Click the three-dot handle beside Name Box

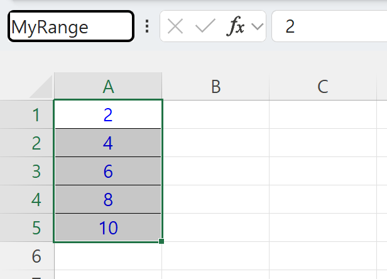click(x=147, y=26)
